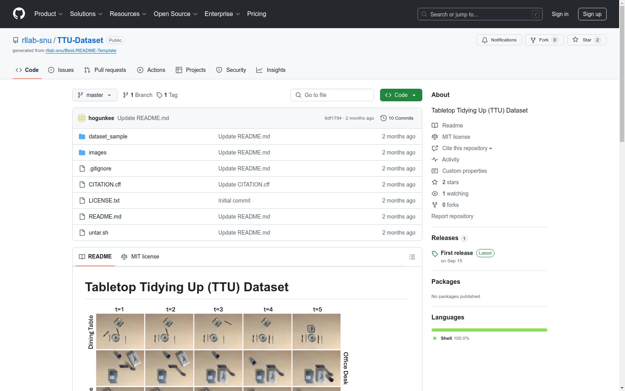Click the First release tag icon

point(435,254)
